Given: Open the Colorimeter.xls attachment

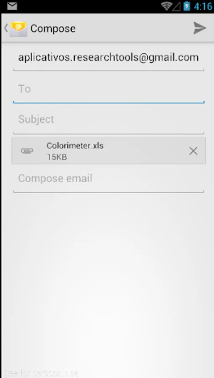Looking at the screenshot, I should point(108,151).
